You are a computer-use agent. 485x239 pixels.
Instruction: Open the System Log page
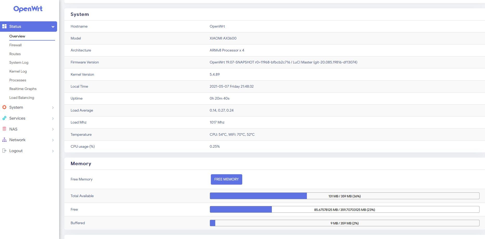pyautogui.click(x=19, y=62)
